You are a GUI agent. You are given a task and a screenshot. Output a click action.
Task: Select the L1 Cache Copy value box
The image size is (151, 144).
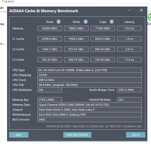(x=103, y=39)
